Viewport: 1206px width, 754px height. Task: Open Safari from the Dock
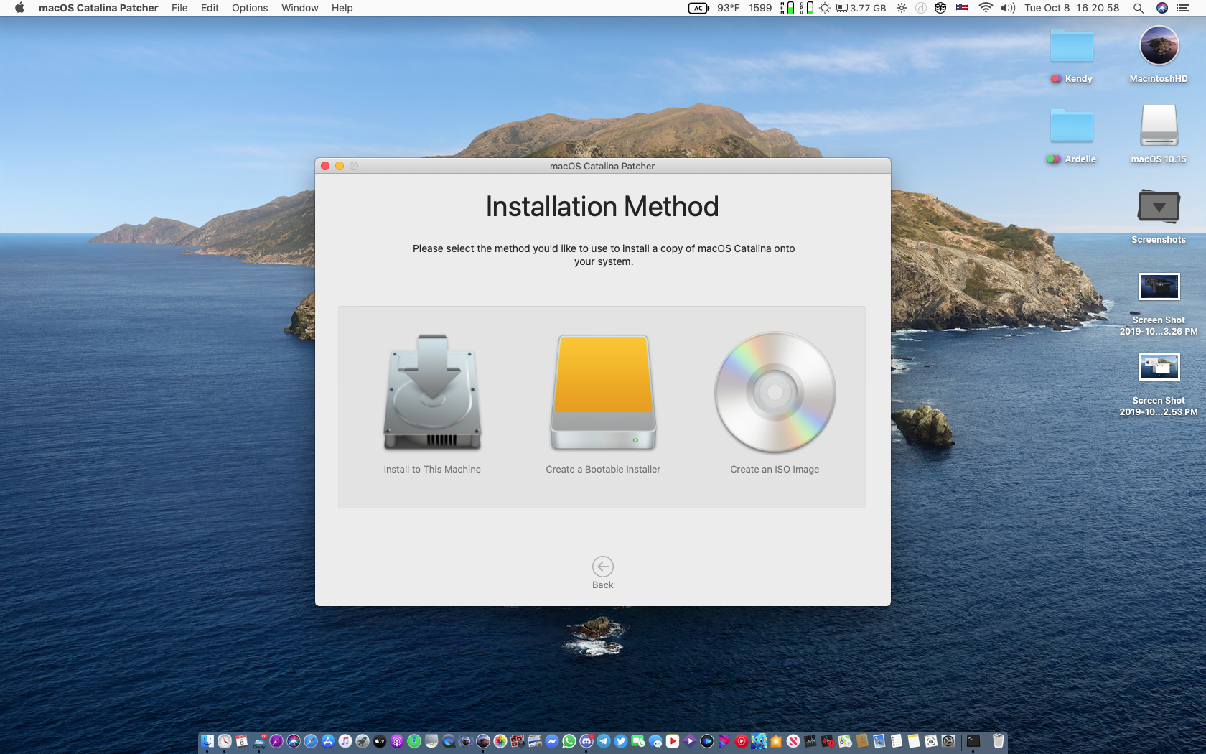311,741
